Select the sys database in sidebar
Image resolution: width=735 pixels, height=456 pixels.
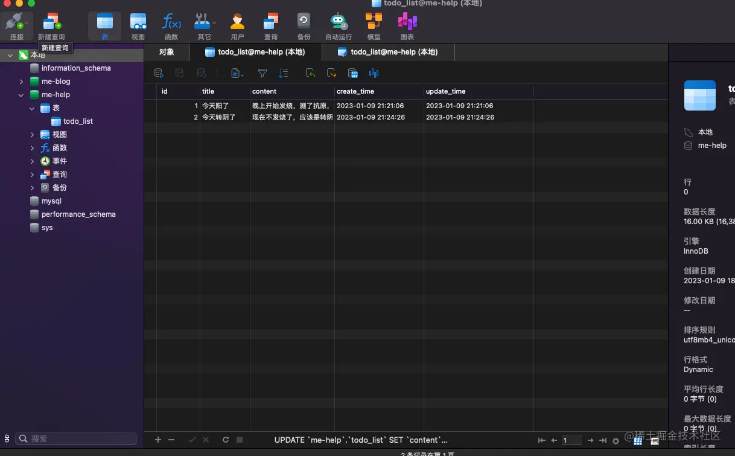(47, 228)
